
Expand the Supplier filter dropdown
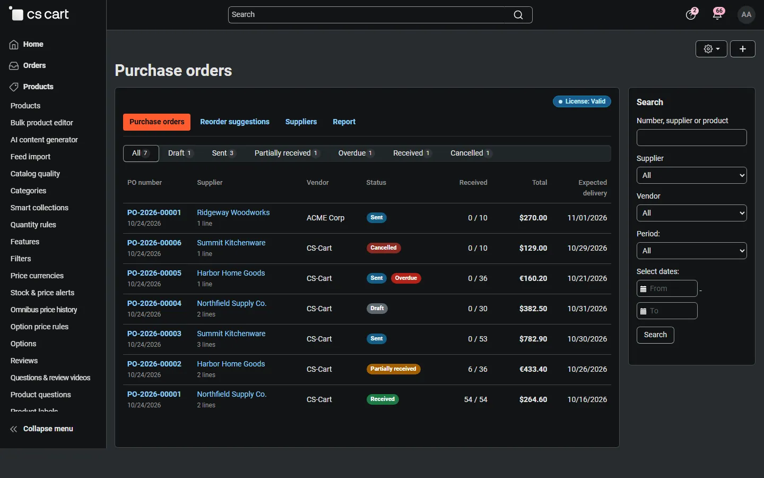tap(692, 175)
